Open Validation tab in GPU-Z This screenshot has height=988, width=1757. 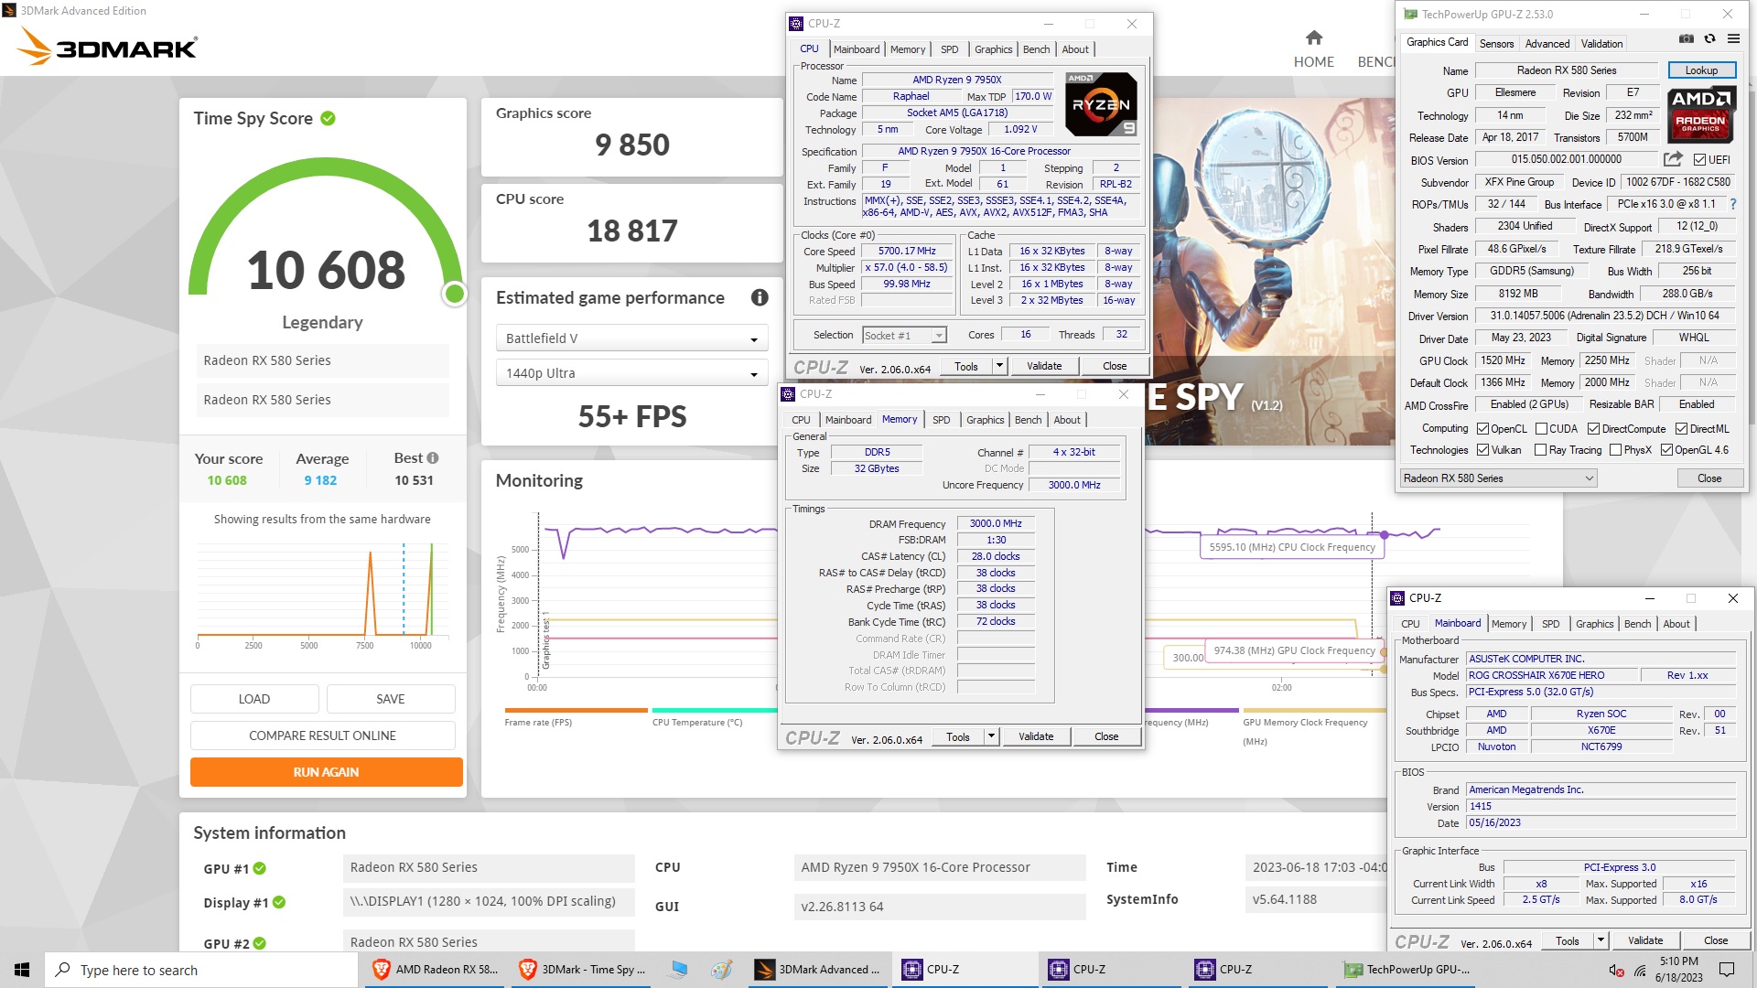coord(1601,43)
